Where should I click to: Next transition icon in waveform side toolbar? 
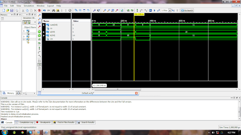coord(39,43)
